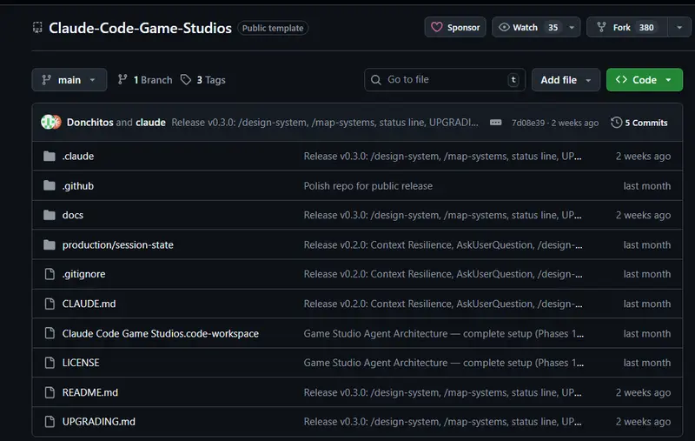The image size is (695, 441).
Task: Open the Fork options dropdown arrow
Action: point(679,28)
